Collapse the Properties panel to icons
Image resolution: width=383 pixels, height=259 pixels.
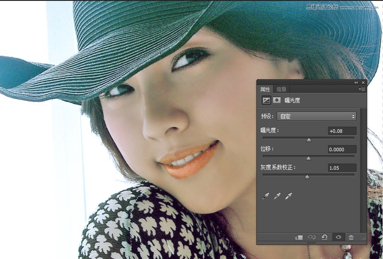[x=356, y=82]
